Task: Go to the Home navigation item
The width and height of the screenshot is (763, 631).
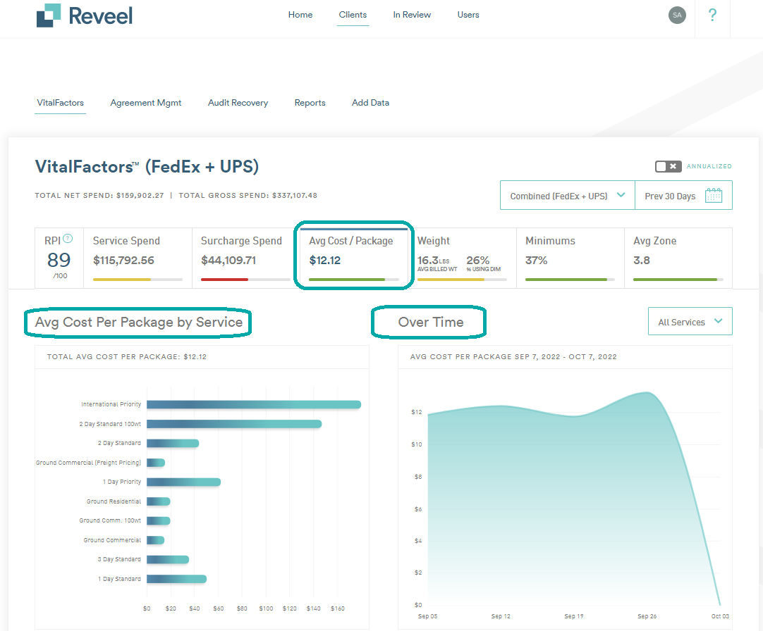Action: tap(300, 15)
